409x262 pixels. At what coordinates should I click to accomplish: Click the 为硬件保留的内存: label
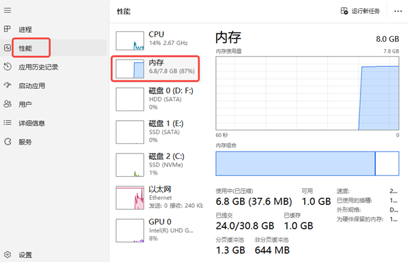(x=360, y=219)
